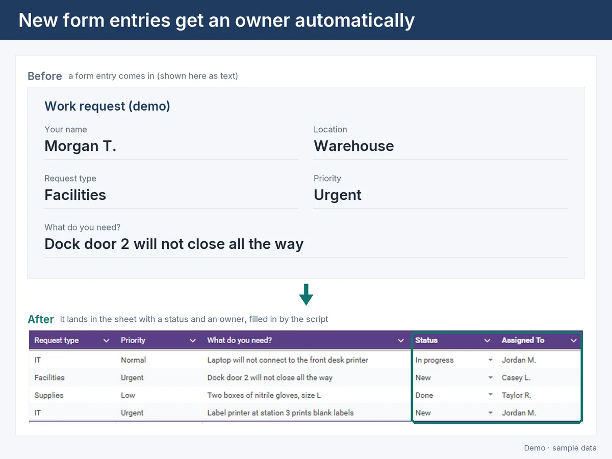The width and height of the screenshot is (612, 459).
Task: Click the 'Before' section heading
Action: (x=45, y=76)
